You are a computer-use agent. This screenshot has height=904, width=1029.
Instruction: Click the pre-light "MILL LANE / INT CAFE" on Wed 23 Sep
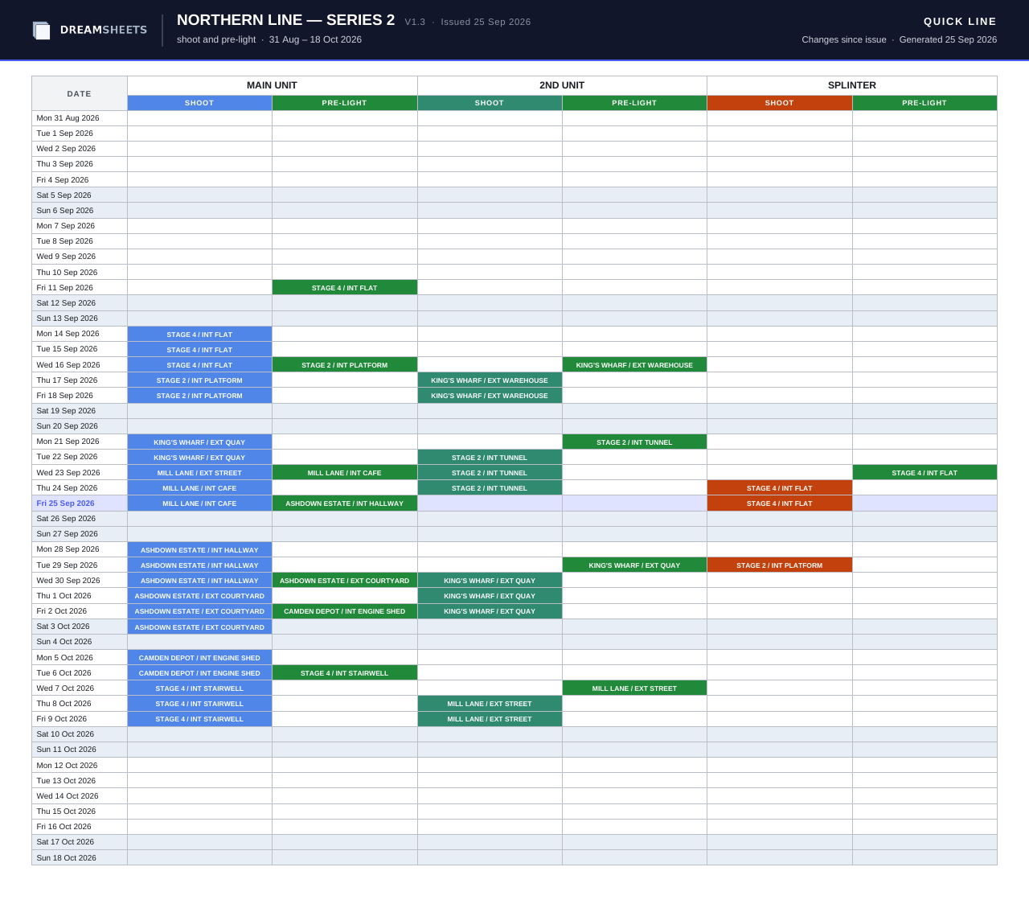344,473
